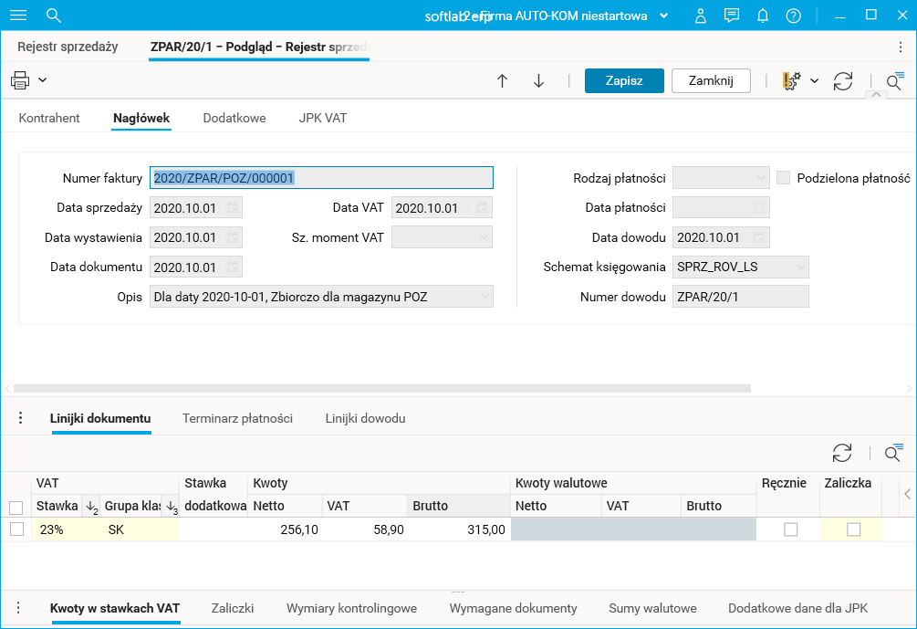Open calendar picker for Data wystawienia
The height and width of the screenshot is (629, 917).
pyautogui.click(x=232, y=237)
